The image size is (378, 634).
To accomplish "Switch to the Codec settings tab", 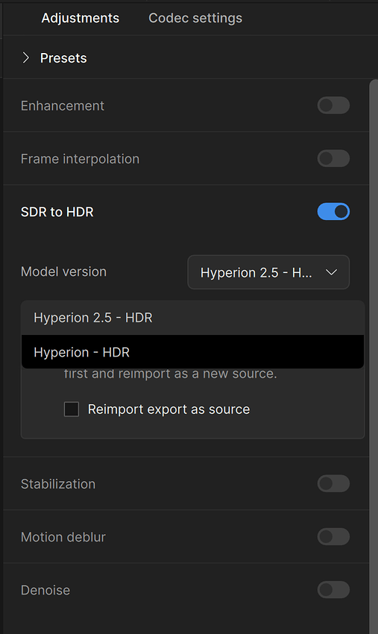I will [x=195, y=18].
